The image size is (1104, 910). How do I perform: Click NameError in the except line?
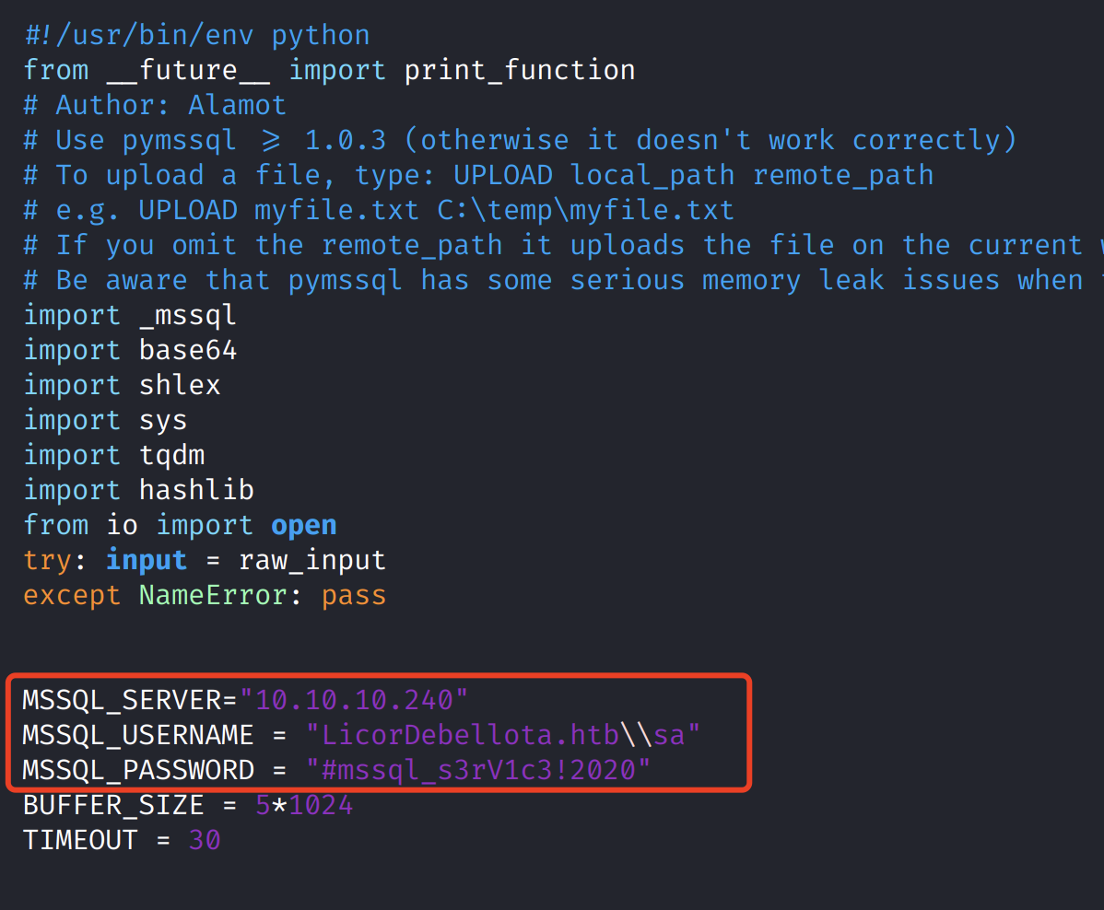pyautogui.click(x=213, y=595)
